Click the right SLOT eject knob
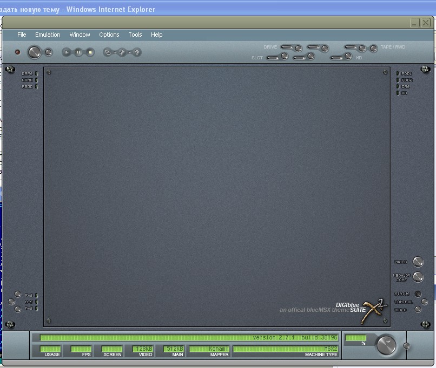This screenshot has height=368, width=436. click(x=311, y=56)
